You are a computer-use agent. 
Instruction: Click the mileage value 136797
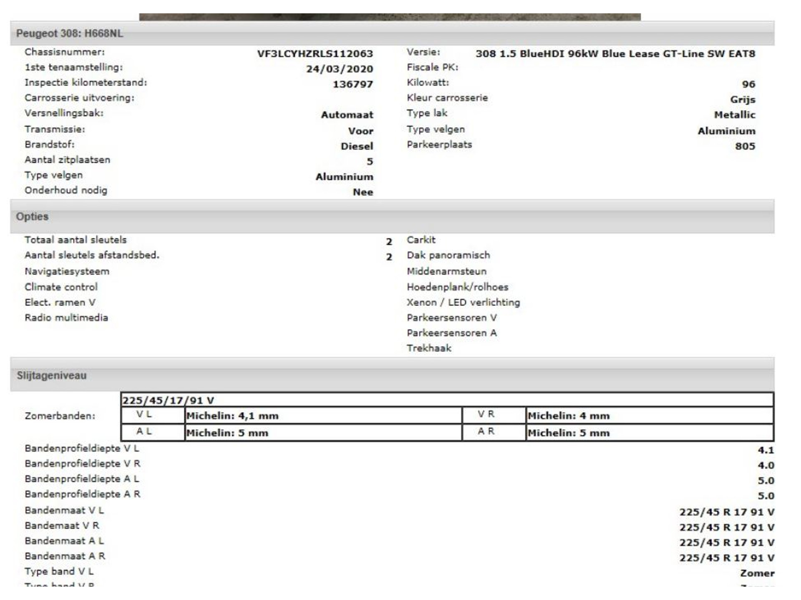pos(353,84)
